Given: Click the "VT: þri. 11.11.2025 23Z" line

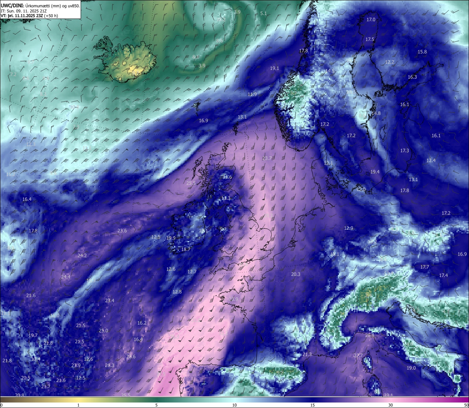Looking at the screenshot, I should pyautogui.click(x=29, y=16).
